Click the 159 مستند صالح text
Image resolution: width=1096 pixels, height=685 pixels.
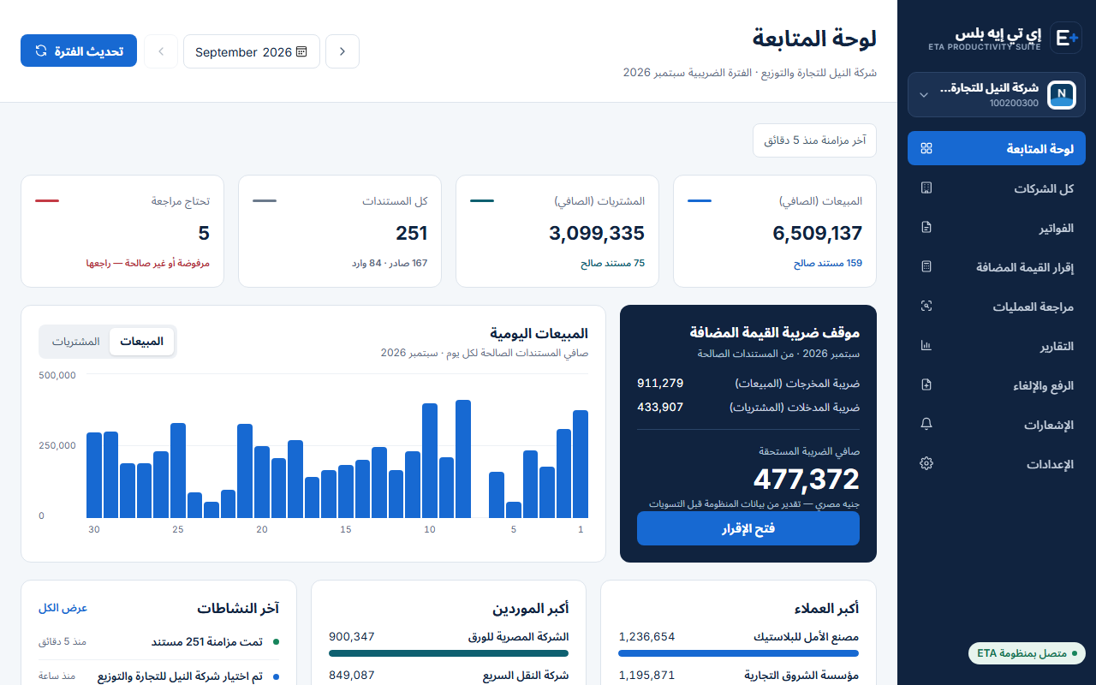(828, 264)
